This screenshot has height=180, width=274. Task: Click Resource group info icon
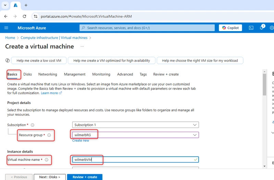pos(49,135)
